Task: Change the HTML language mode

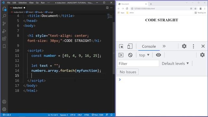Action: 87,115
